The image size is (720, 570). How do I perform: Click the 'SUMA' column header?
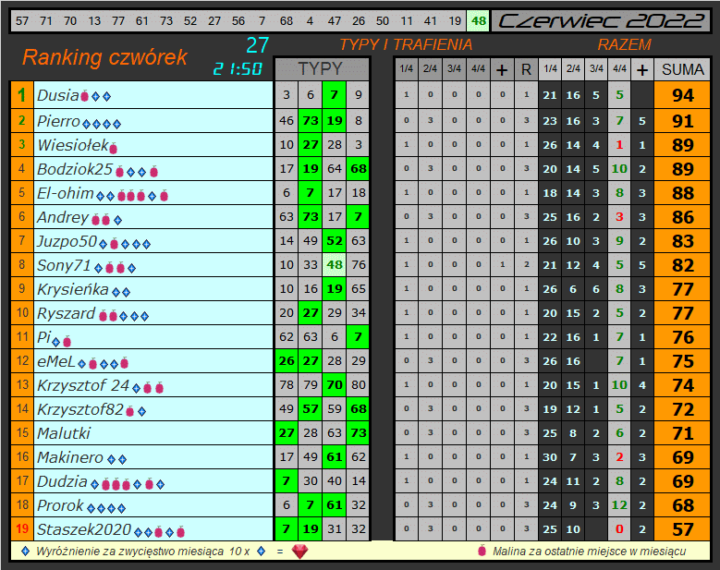(x=682, y=69)
